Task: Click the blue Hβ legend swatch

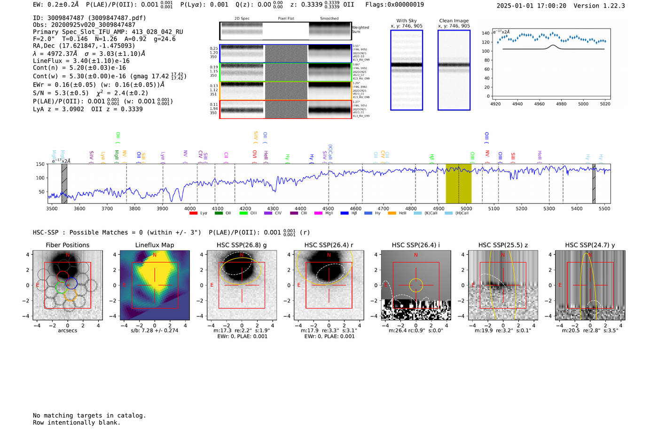Action: (345, 213)
